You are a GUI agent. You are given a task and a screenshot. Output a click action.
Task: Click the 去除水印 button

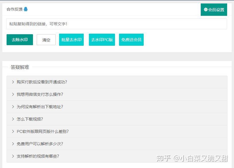point(20,40)
